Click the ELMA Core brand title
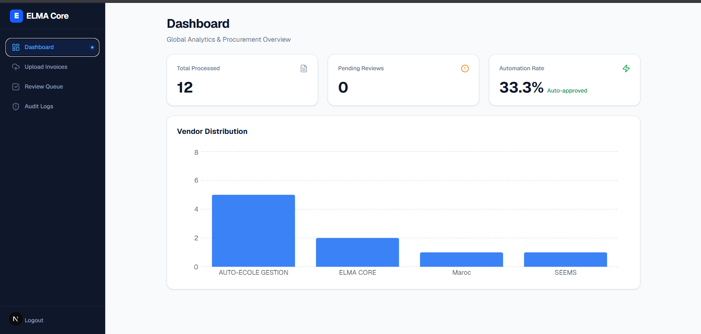The width and height of the screenshot is (701, 334). 48,16
